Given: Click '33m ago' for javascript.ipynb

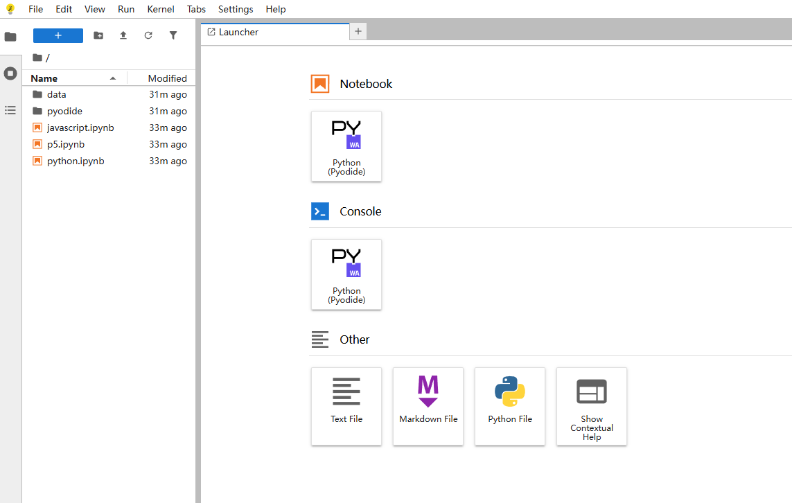Looking at the screenshot, I should click(168, 127).
